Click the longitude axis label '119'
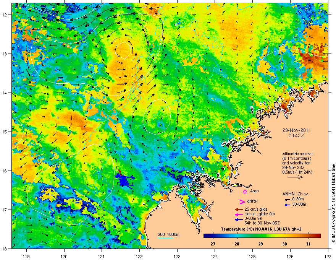Viewport: 336px width, 260px height. click(x=26, y=256)
